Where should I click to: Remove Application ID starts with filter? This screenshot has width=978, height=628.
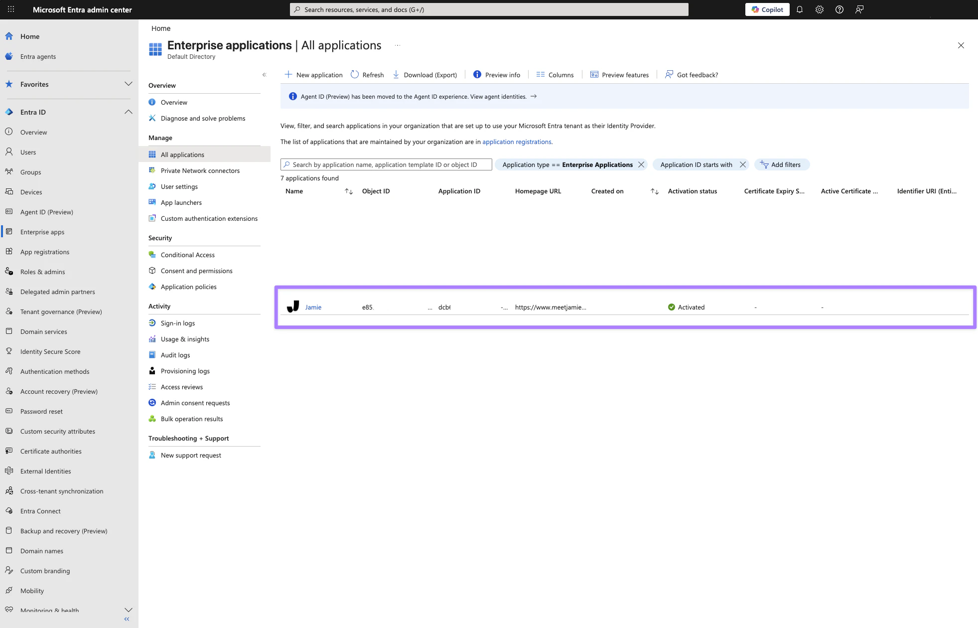tap(743, 164)
